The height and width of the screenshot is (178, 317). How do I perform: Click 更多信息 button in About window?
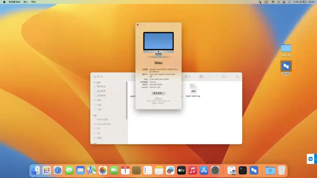pos(158,93)
